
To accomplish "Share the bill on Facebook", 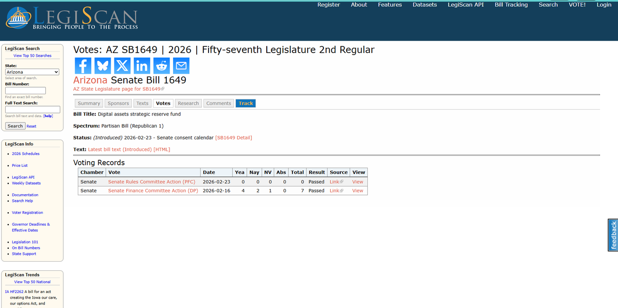I will 83,65.
